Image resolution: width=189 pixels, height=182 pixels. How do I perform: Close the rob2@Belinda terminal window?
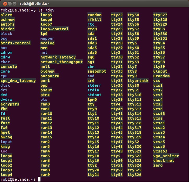(5, 4)
